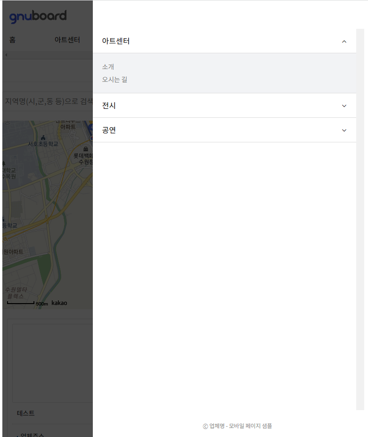Open the 소개 link
This screenshot has height=437, width=368.
click(108, 67)
